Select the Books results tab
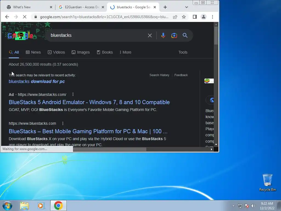 pos(105,52)
